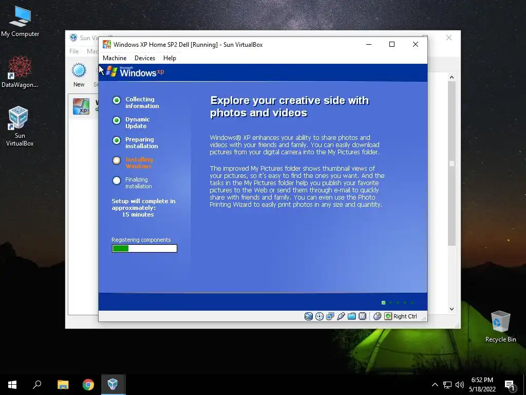Image resolution: width=526 pixels, height=395 pixels.
Task: Open the Machine menu
Action: (x=115, y=58)
